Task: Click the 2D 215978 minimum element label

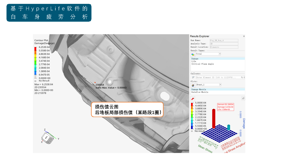Action: tap(40, 93)
